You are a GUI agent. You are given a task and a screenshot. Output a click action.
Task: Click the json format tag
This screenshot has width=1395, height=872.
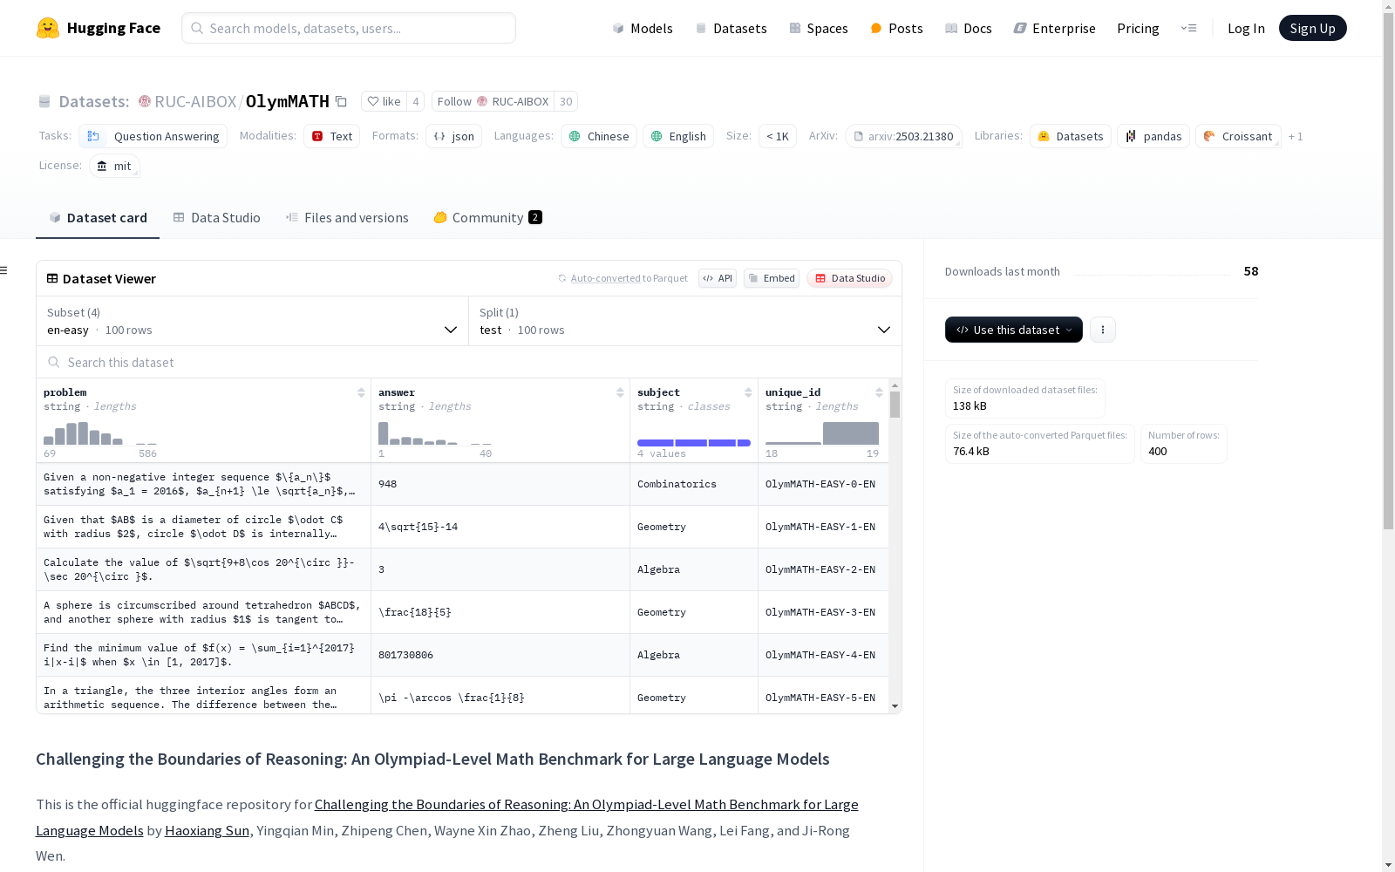[x=453, y=136]
